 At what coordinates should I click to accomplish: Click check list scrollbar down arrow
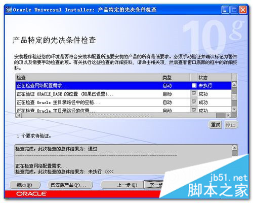coord(234,109)
